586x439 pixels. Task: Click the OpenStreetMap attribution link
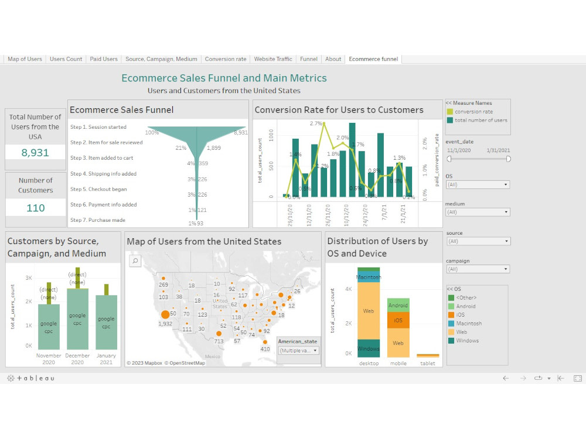pyautogui.click(x=185, y=362)
